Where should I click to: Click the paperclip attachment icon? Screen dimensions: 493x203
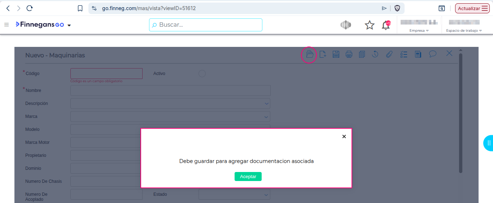(x=389, y=54)
